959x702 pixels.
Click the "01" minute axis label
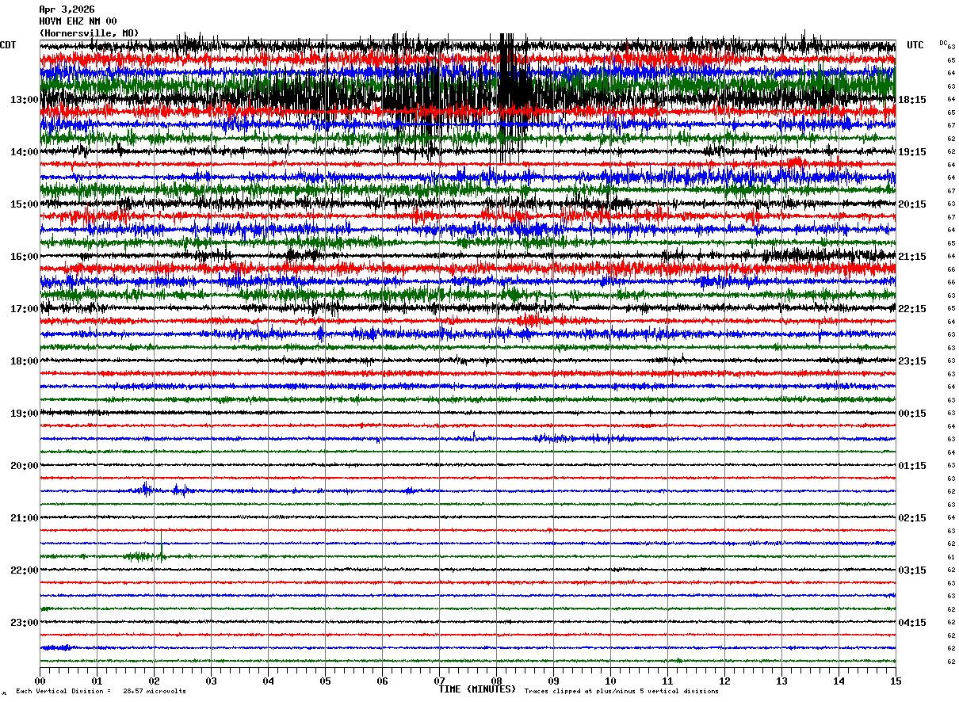97,681
